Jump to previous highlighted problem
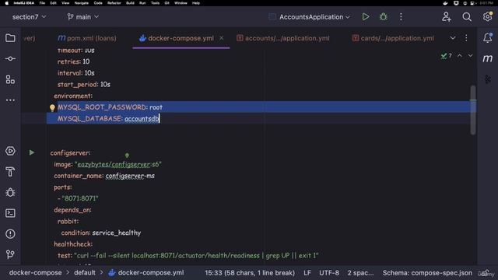Viewport: 498px width, 280px height. coord(460,55)
